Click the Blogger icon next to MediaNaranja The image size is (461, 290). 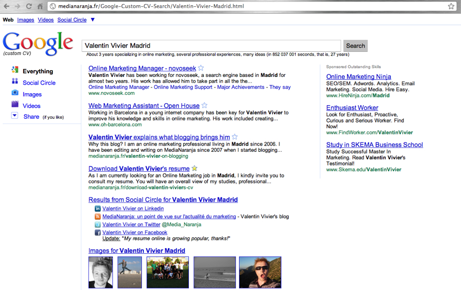pos(97,217)
